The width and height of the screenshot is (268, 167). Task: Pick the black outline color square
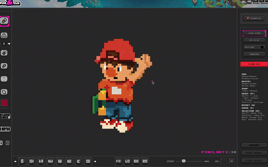pos(262,47)
